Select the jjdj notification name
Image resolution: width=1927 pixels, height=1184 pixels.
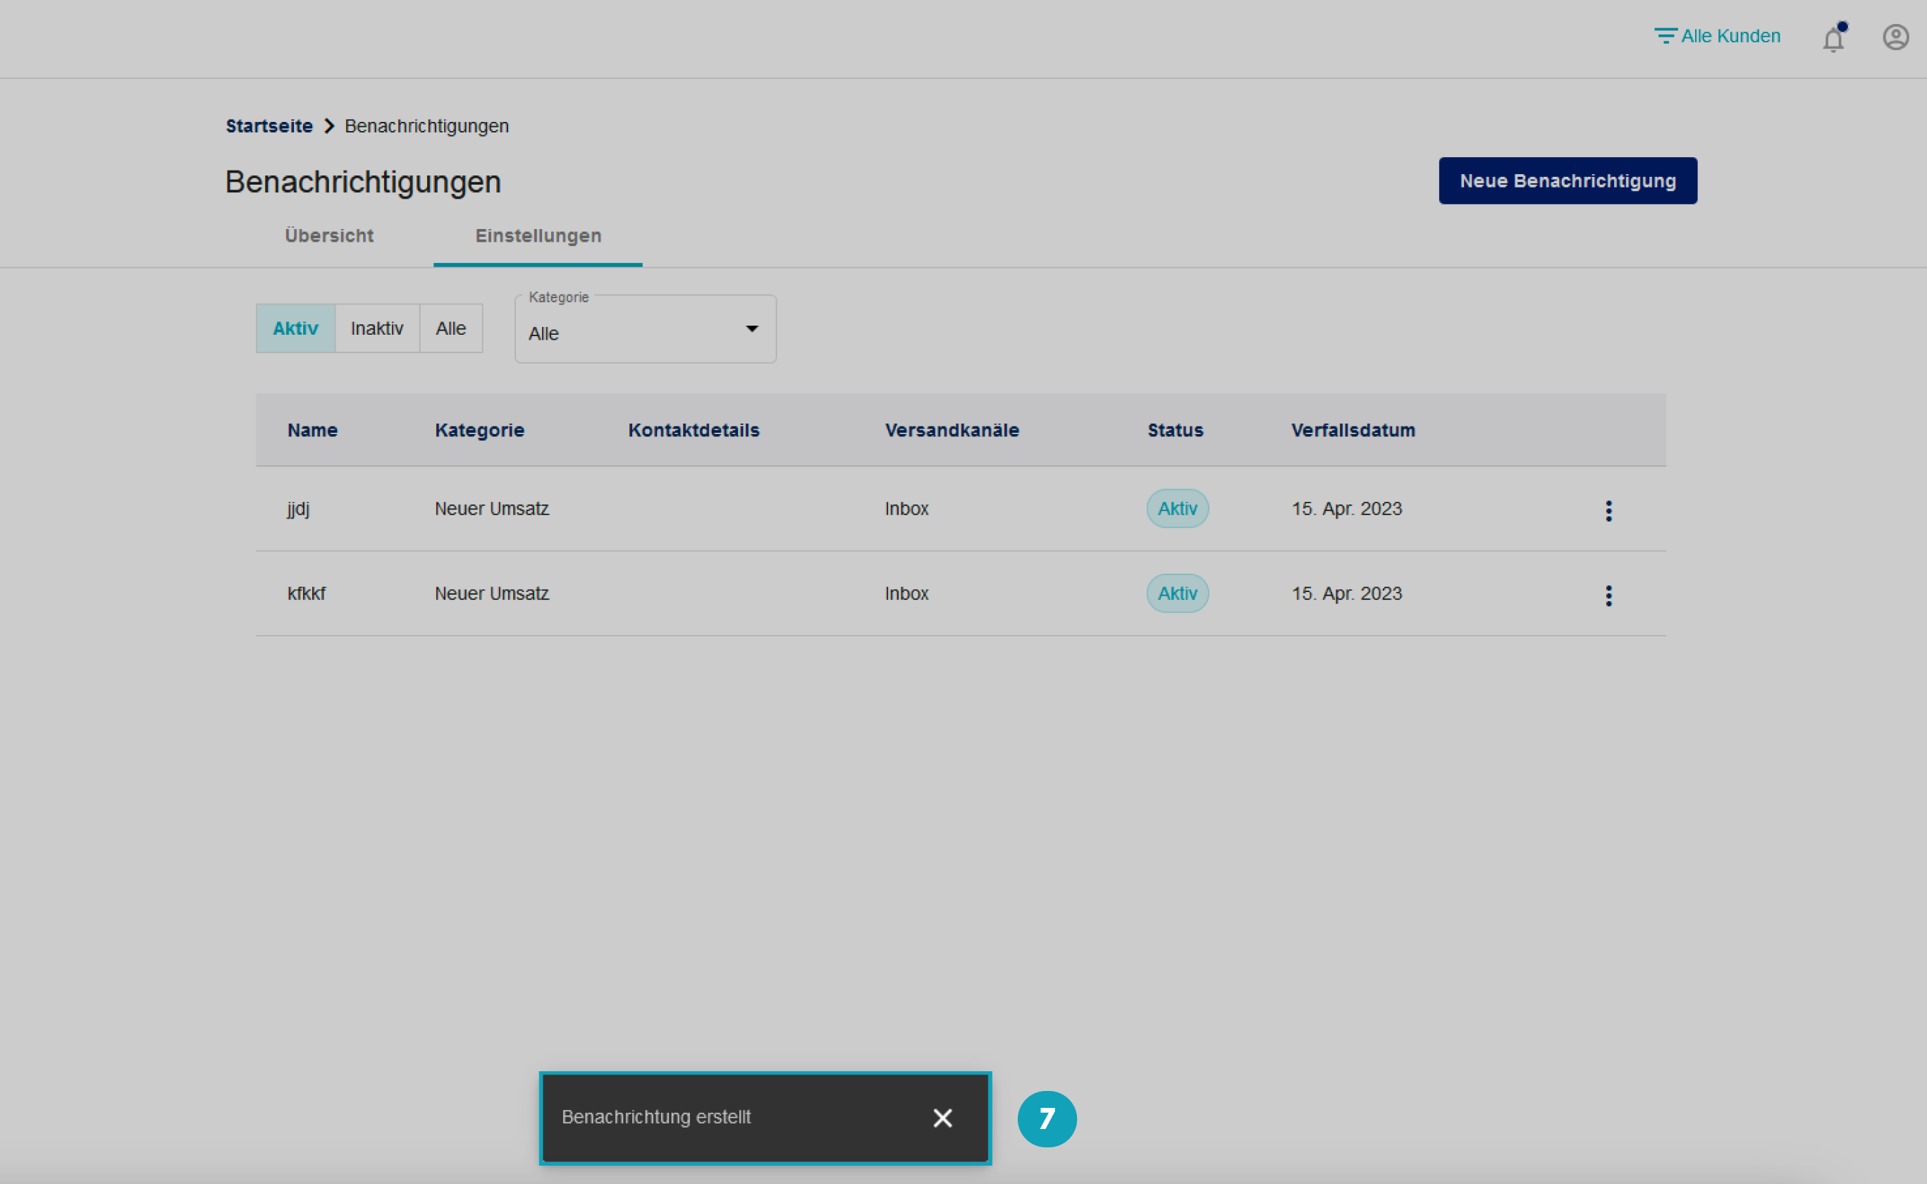298,509
